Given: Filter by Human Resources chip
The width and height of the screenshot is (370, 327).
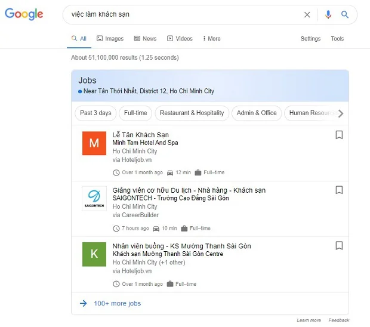Looking at the screenshot, I should (x=311, y=113).
